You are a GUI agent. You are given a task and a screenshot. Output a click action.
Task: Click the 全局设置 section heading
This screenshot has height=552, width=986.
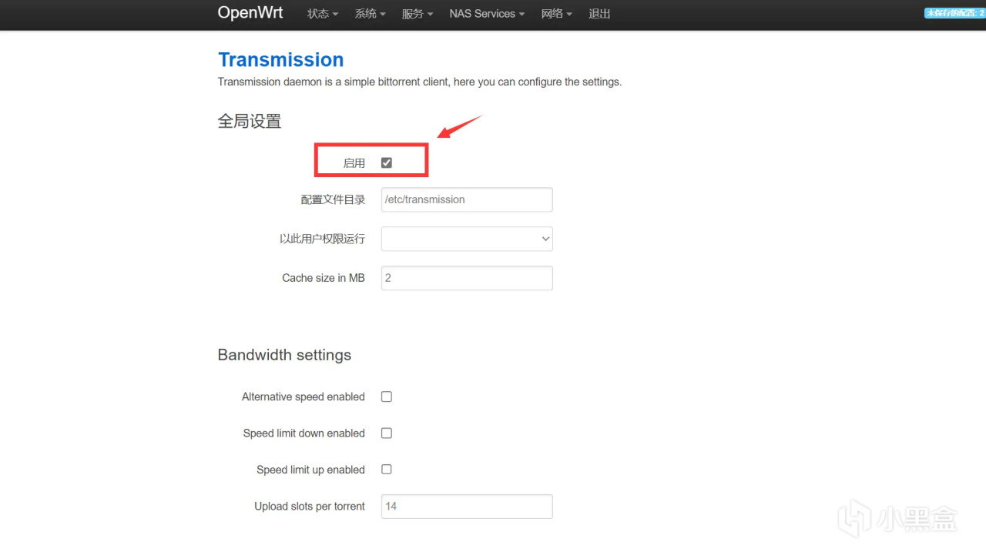(x=250, y=121)
